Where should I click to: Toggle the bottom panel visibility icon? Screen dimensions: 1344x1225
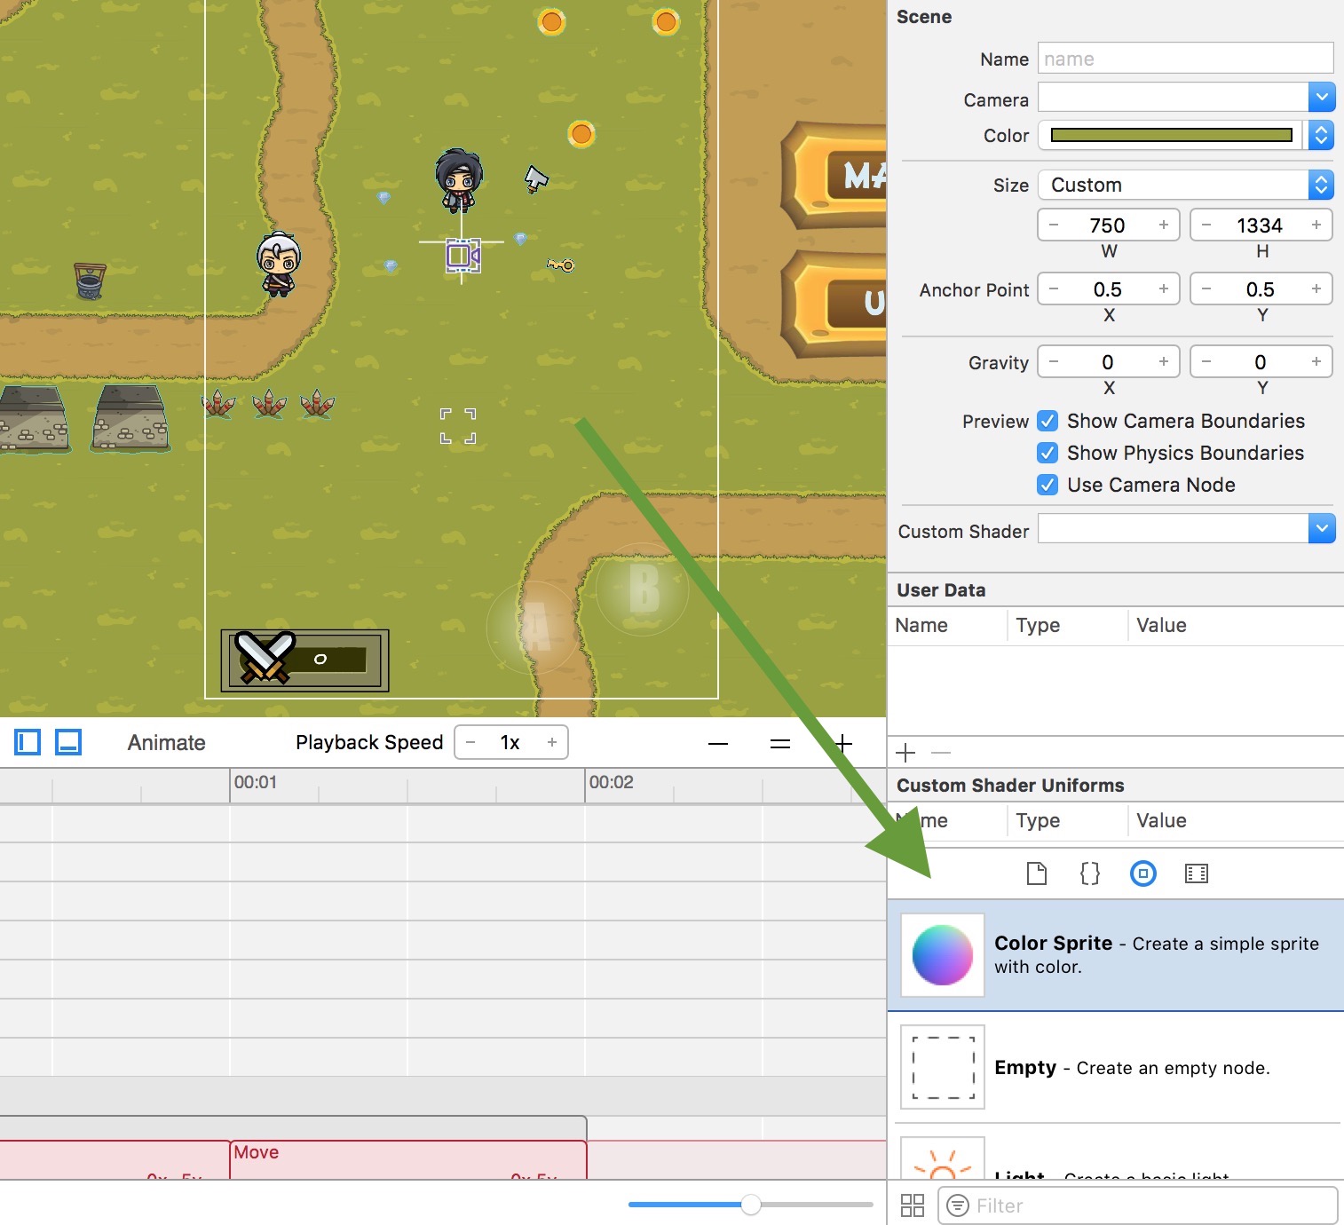68,742
